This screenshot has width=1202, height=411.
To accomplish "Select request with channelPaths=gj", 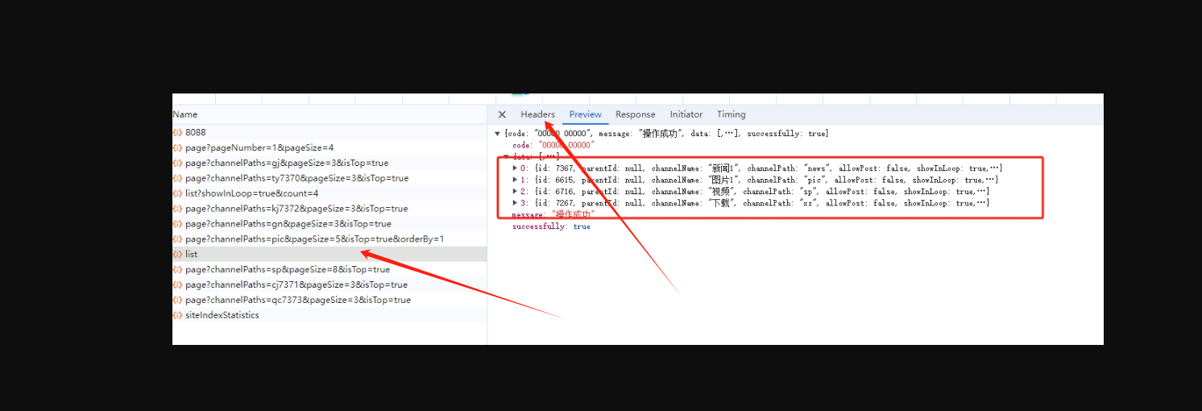I will click(330, 163).
